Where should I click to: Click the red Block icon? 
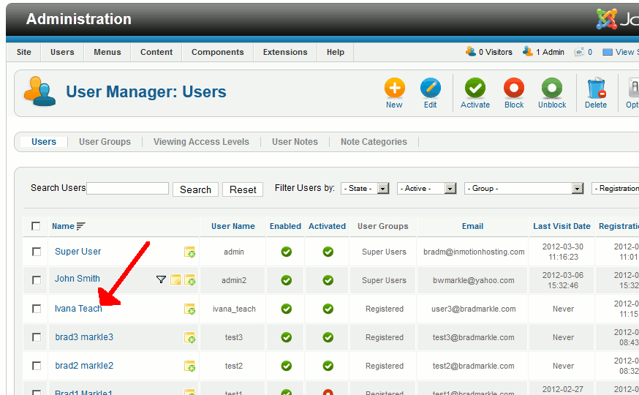514,90
